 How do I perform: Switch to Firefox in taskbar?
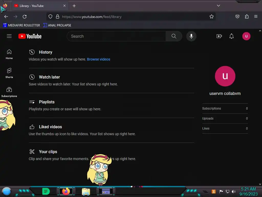pos(66,191)
